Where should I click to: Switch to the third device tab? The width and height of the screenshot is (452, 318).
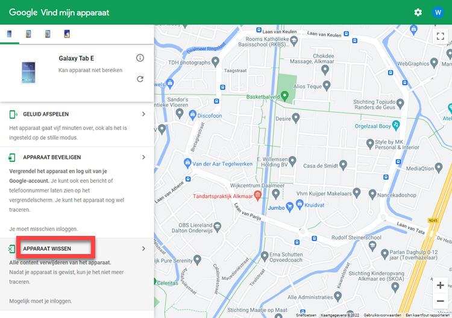(x=48, y=34)
